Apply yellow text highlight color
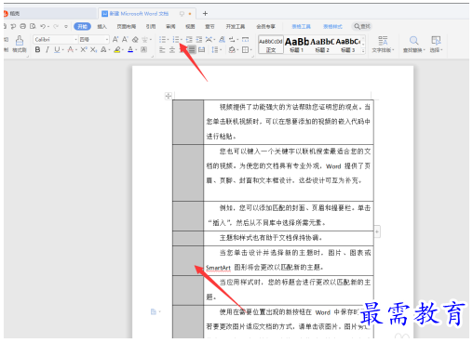 (116, 49)
